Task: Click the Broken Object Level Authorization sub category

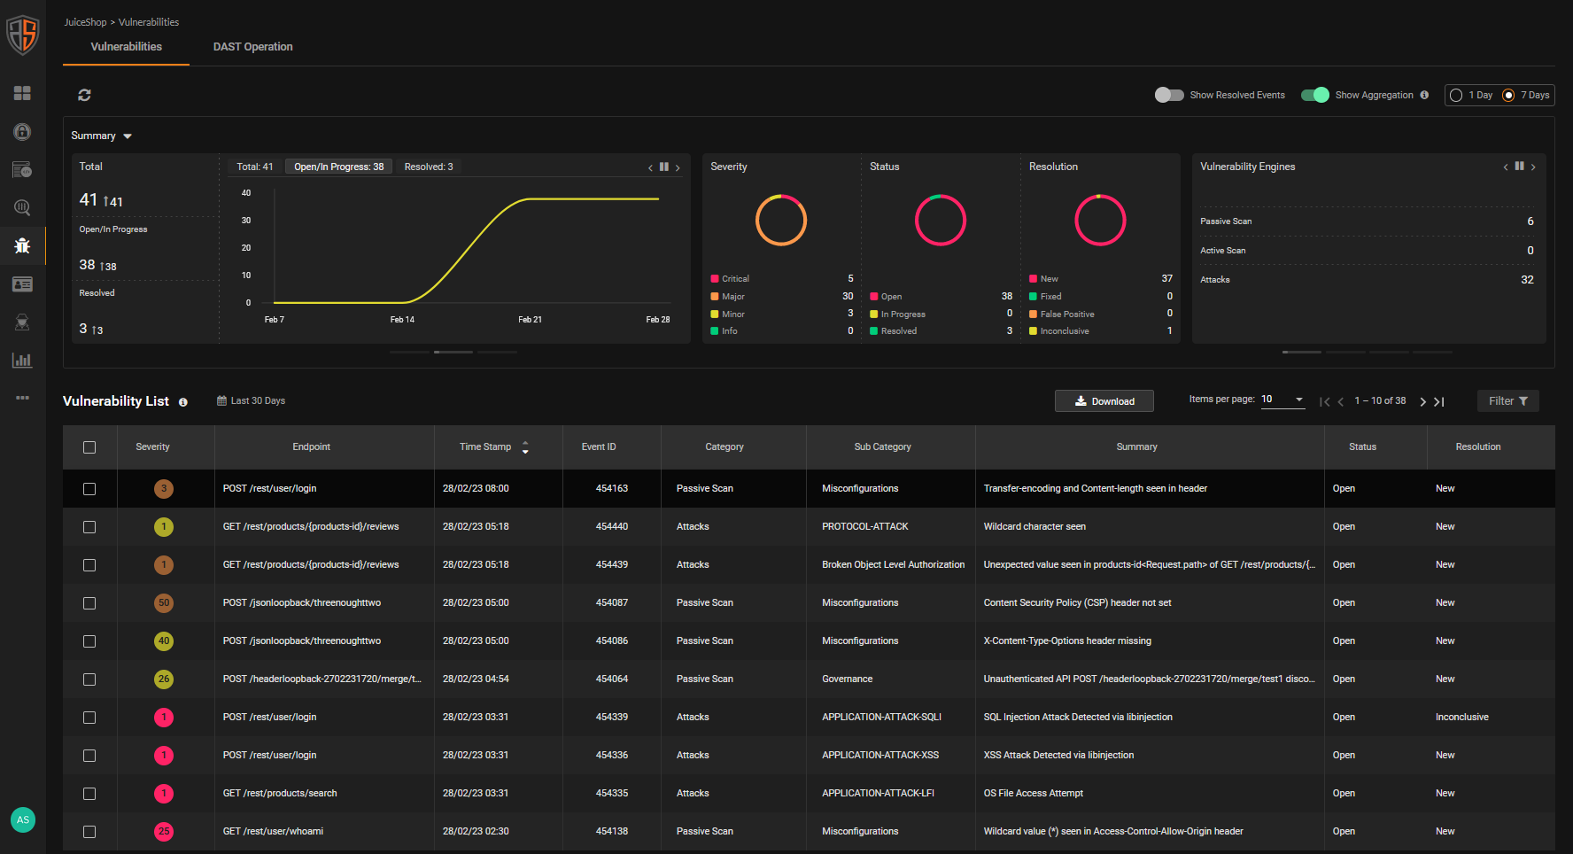Action: click(x=893, y=565)
